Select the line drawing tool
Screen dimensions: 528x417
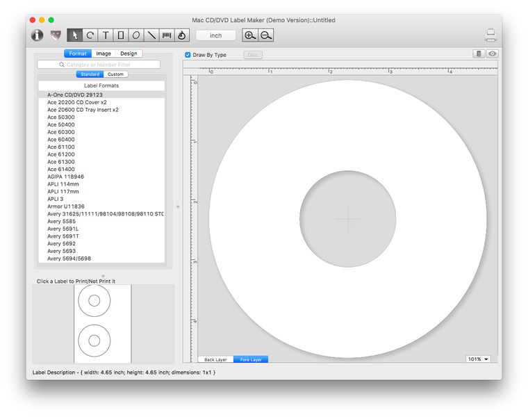(x=151, y=35)
